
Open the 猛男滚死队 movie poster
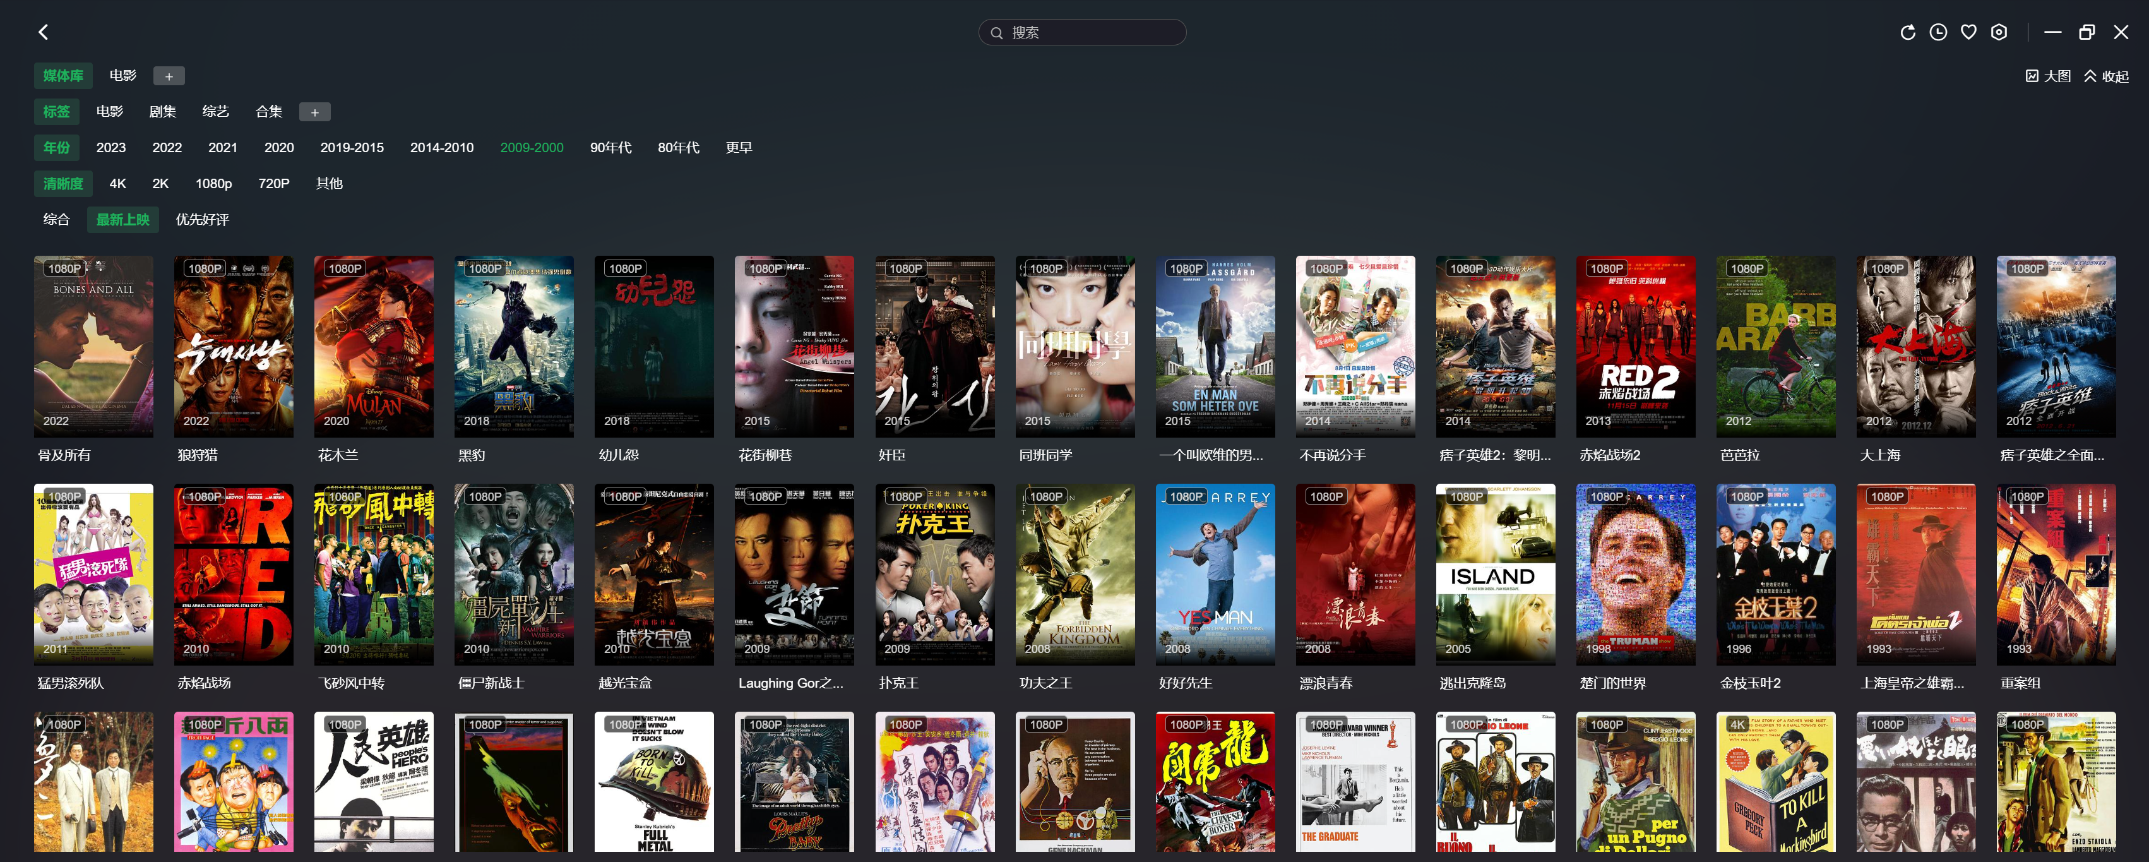point(93,574)
